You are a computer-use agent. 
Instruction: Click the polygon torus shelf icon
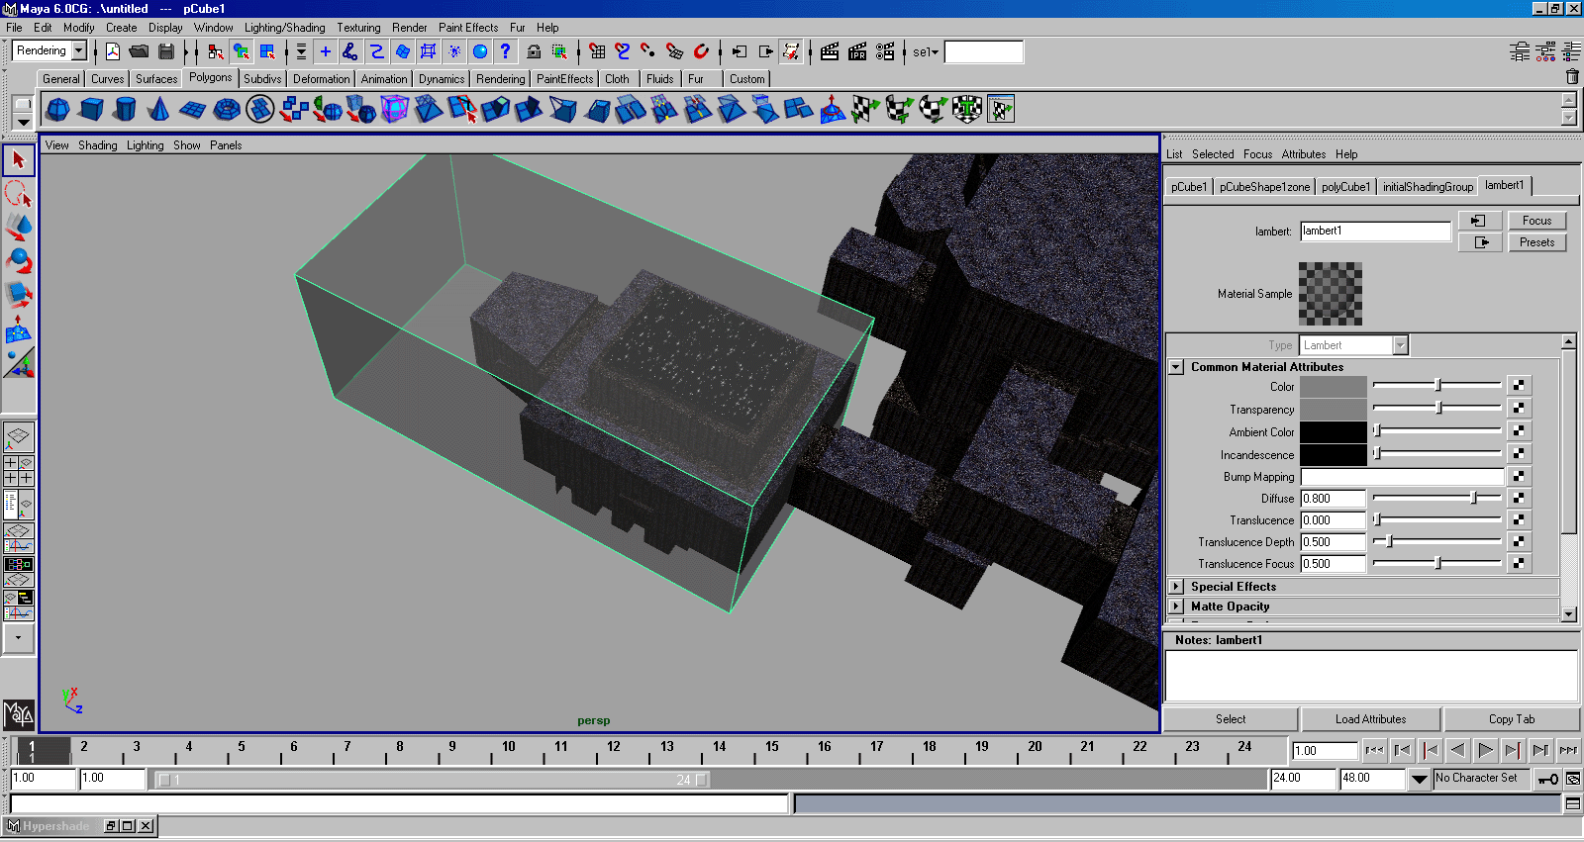point(227,109)
